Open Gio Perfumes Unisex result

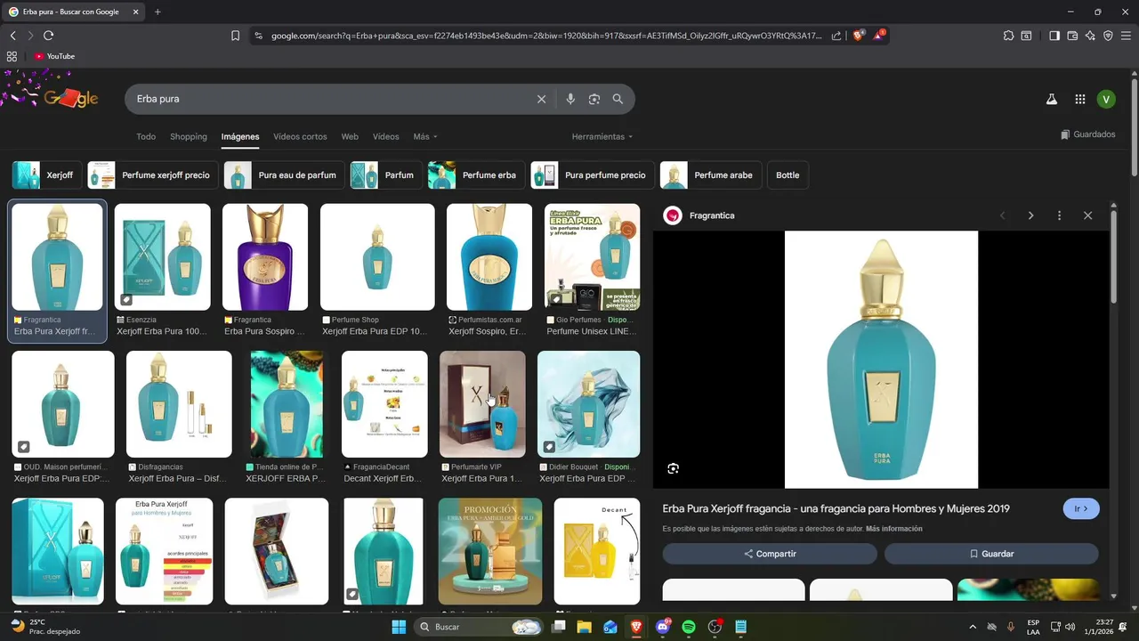592,257
